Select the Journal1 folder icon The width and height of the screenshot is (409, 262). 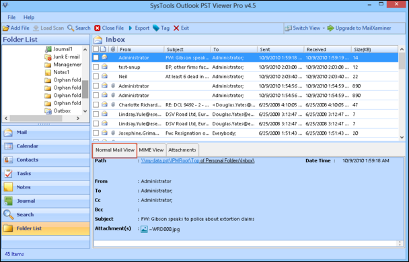click(x=48, y=49)
